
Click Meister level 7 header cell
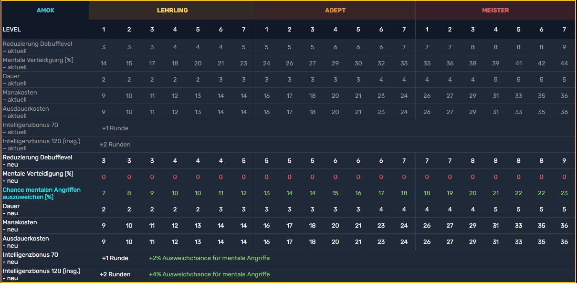point(564,30)
